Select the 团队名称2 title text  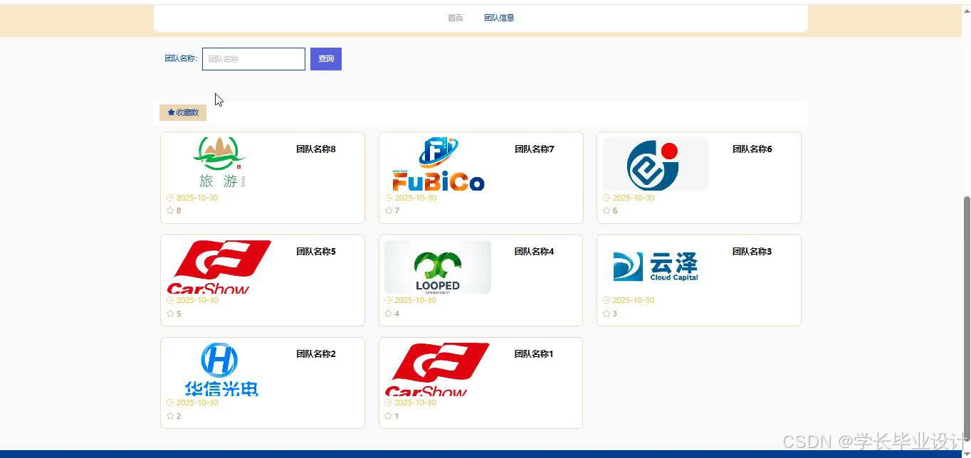point(316,354)
